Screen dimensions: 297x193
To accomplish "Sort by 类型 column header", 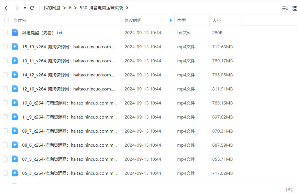I will pos(181,20).
